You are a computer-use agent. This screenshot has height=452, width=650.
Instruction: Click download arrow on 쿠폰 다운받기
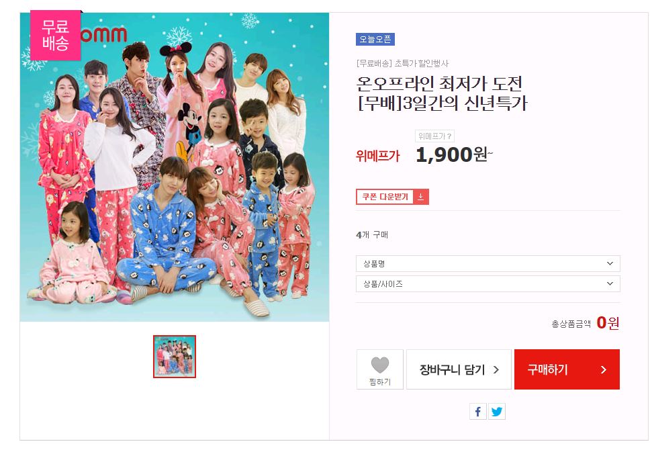tap(421, 197)
